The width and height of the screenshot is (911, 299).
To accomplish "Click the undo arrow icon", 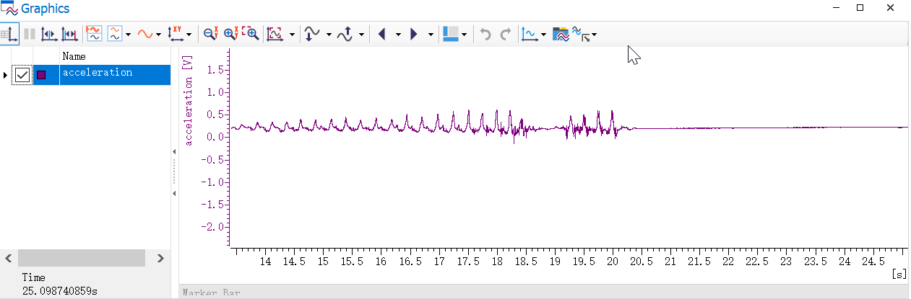I will (485, 34).
